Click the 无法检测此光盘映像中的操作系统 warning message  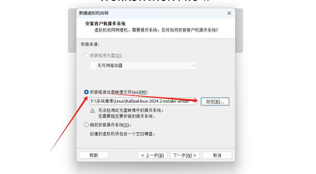(x=131, y=110)
